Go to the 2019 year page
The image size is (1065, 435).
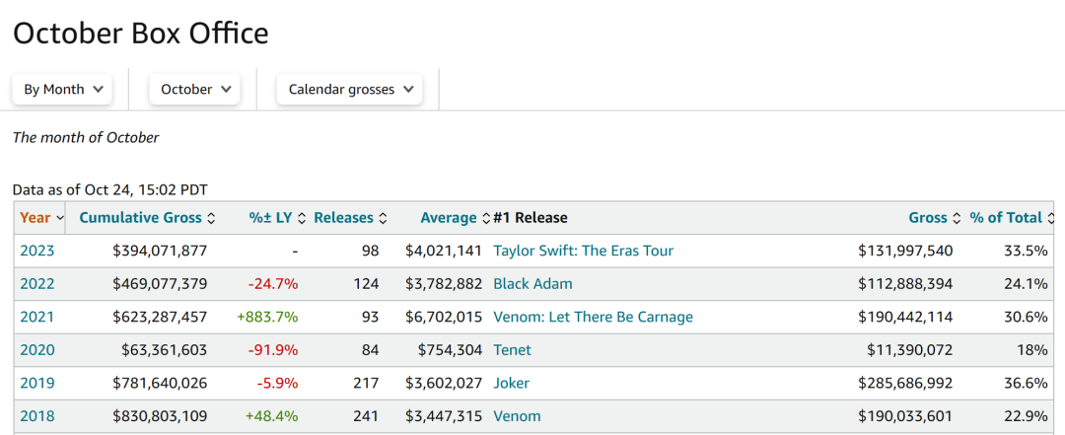coord(37,383)
